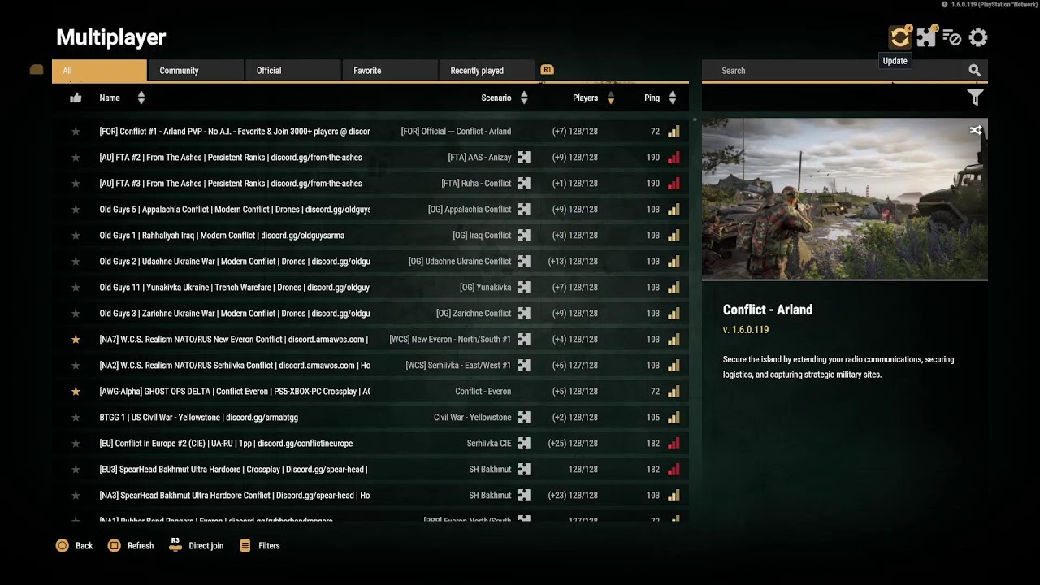Click the Filters button icon at bottom
1040x585 pixels.
[x=245, y=546]
